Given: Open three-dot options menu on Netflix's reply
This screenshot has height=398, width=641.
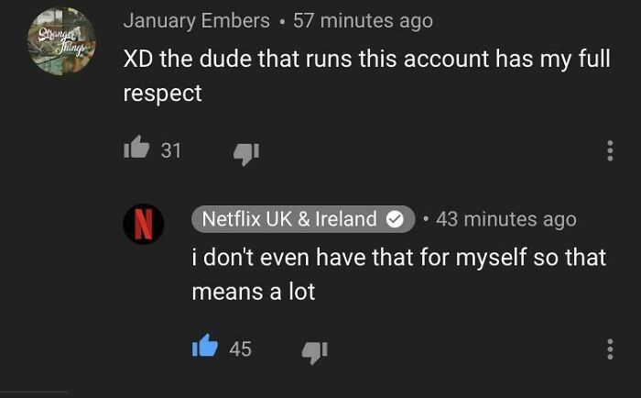Looking at the screenshot, I should click(x=610, y=348).
